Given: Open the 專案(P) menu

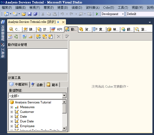Looking at the screenshot, I should (49, 8).
